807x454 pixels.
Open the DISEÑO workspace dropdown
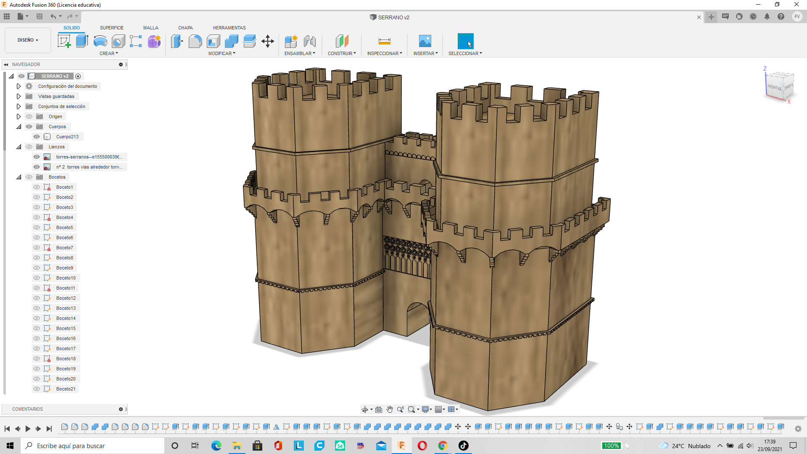point(28,40)
